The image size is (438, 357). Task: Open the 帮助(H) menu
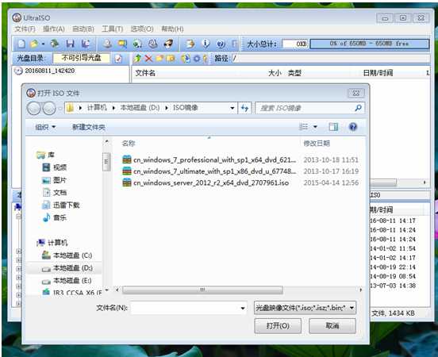click(x=172, y=29)
